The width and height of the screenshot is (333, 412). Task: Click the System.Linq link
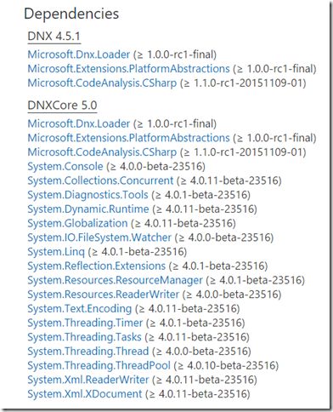(56, 252)
